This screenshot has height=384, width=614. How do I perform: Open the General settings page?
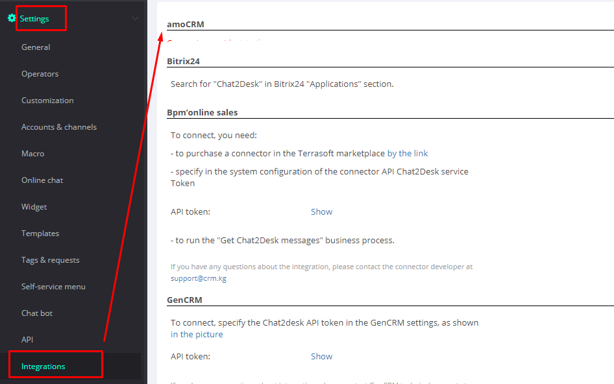[x=36, y=47]
